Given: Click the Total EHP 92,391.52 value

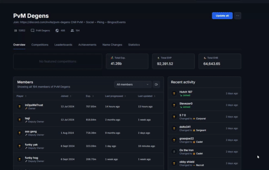Looking at the screenshot, I should coord(165,64).
